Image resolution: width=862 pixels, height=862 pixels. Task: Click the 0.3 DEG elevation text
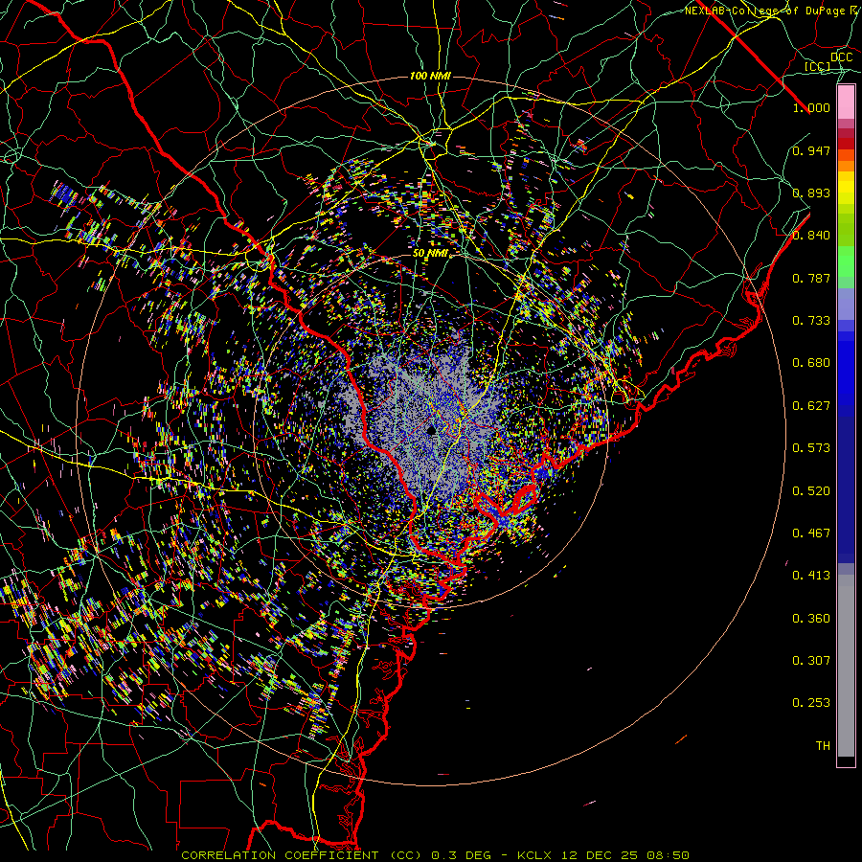460,855
